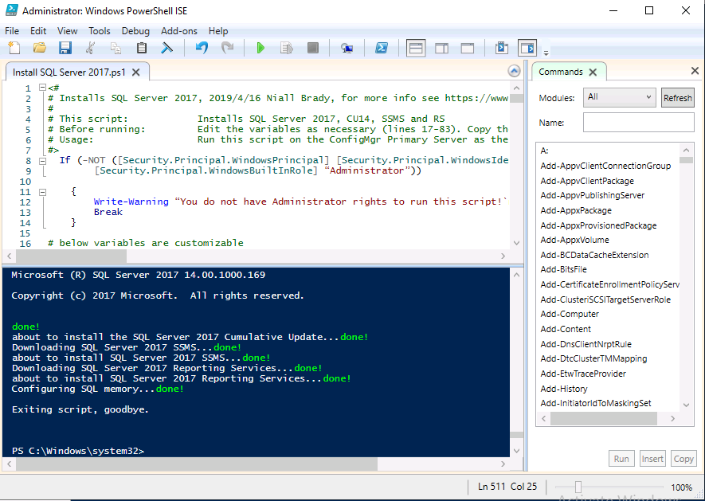Select Add-BitsFile command
The image size is (705, 501).
tap(563, 269)
